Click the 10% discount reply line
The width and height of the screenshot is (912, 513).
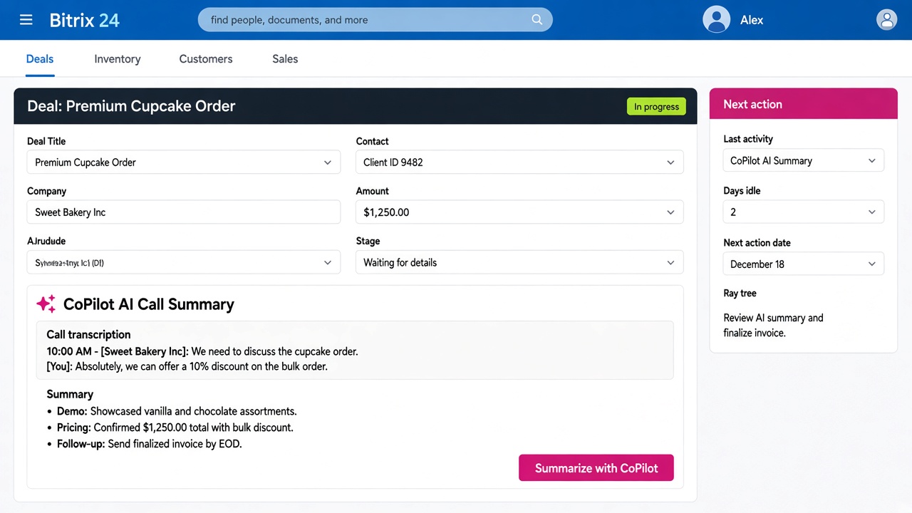[x=187, y=366]
